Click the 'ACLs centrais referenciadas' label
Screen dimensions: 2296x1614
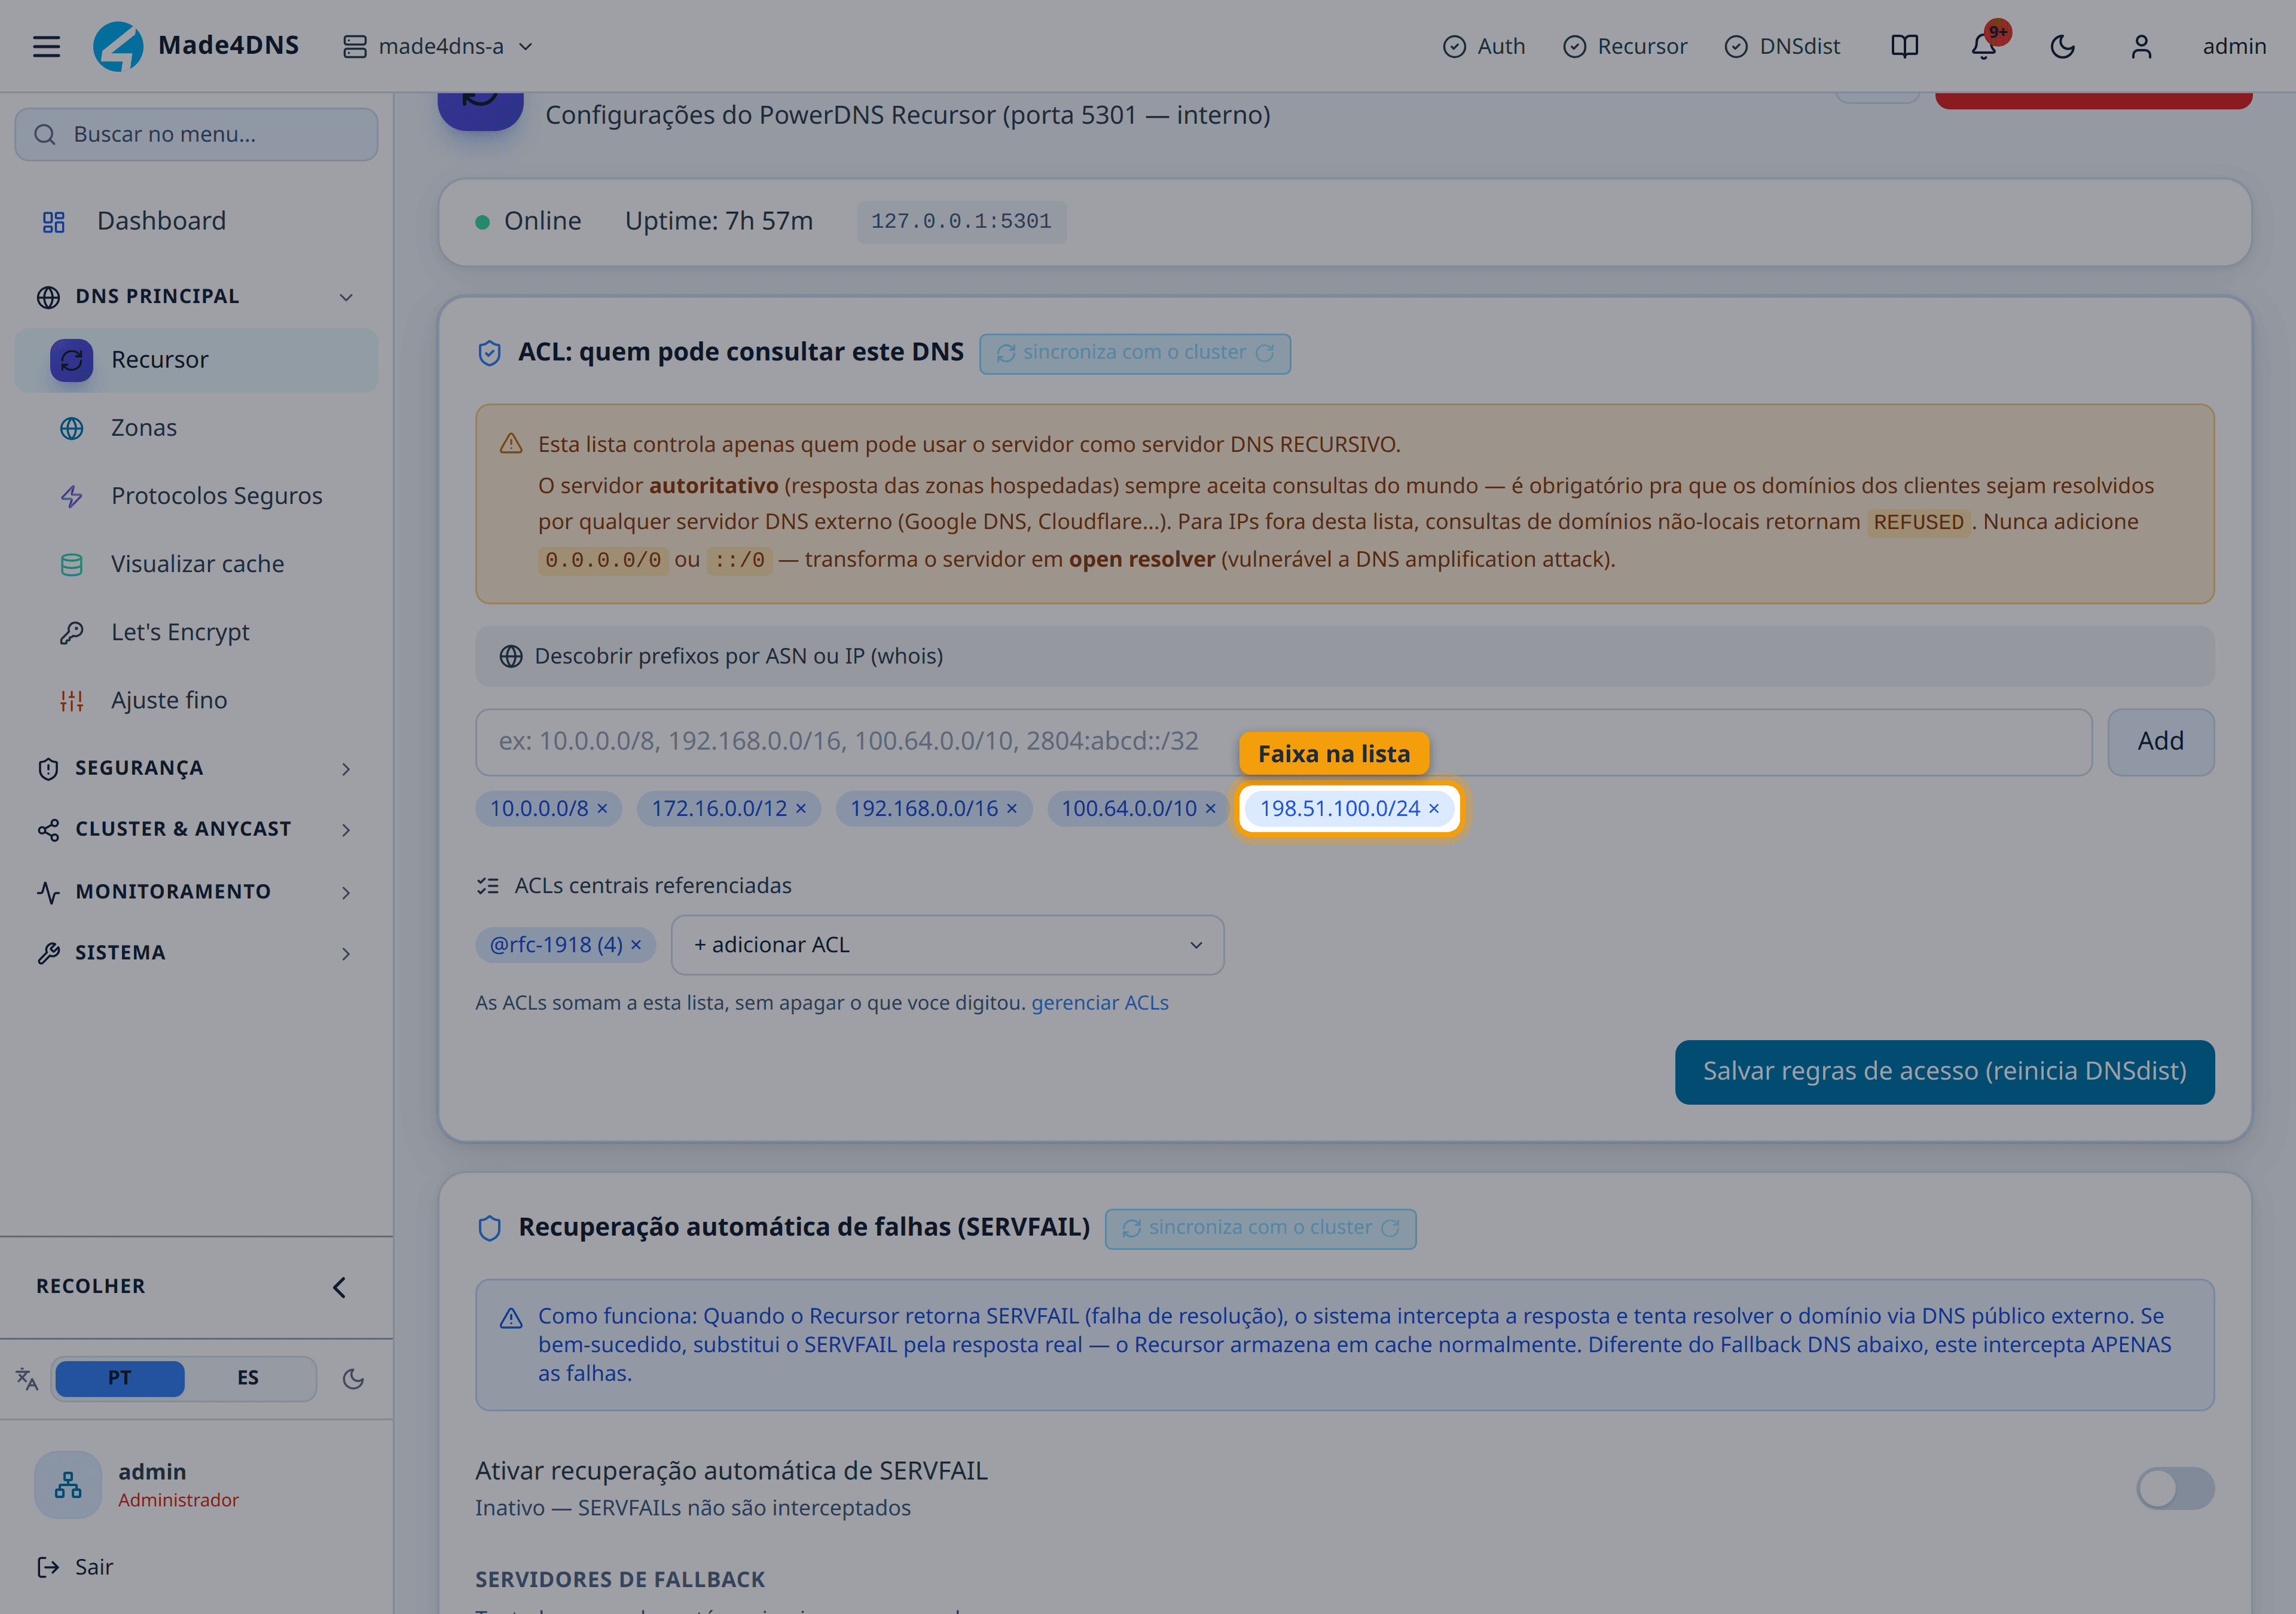652,886
